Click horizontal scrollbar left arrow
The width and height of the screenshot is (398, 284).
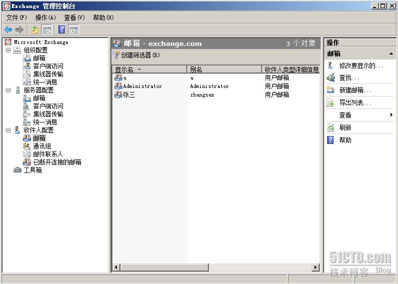click(x=116, y=267)
